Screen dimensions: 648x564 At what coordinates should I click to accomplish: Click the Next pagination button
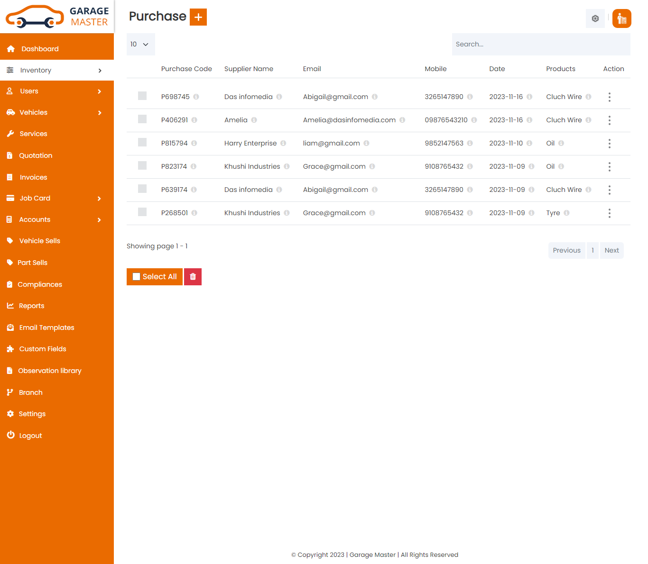coord(611,250)
